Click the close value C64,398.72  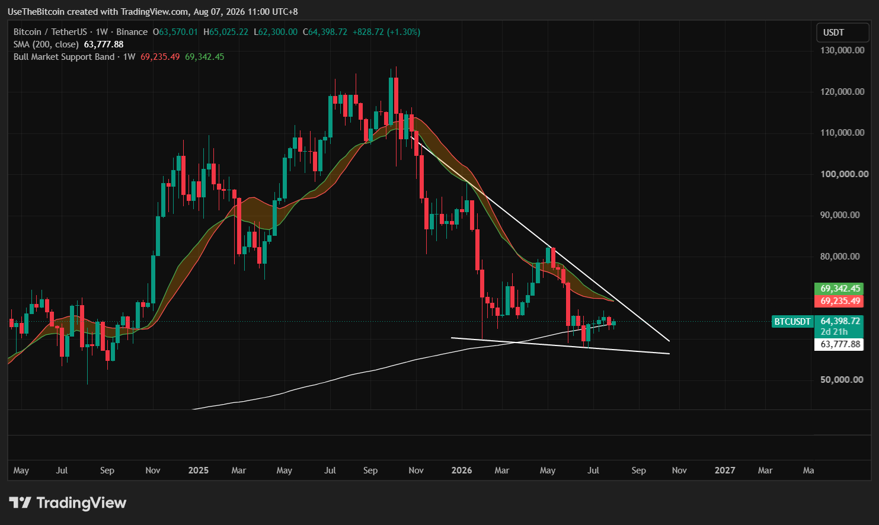325,32
